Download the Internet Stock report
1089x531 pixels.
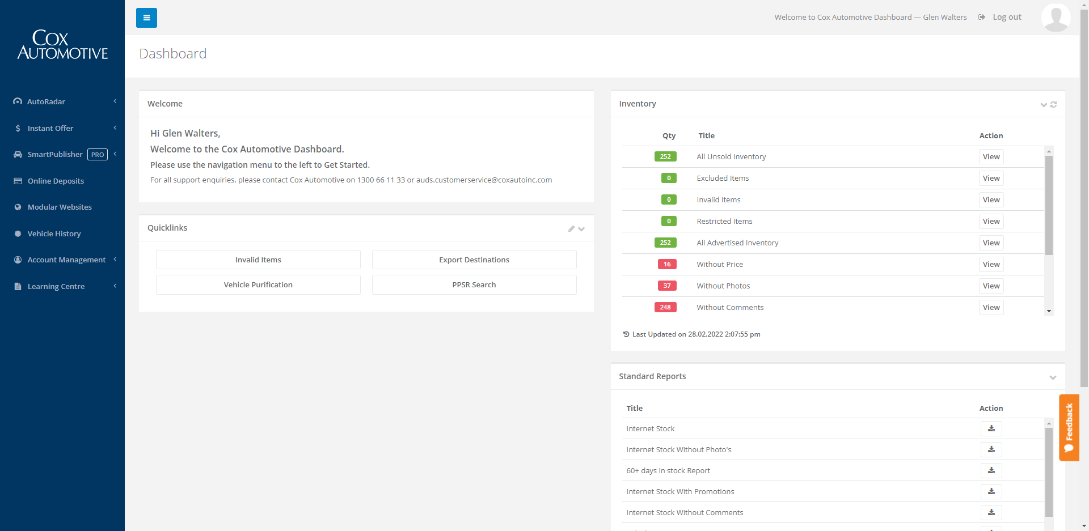pos(991,428)
